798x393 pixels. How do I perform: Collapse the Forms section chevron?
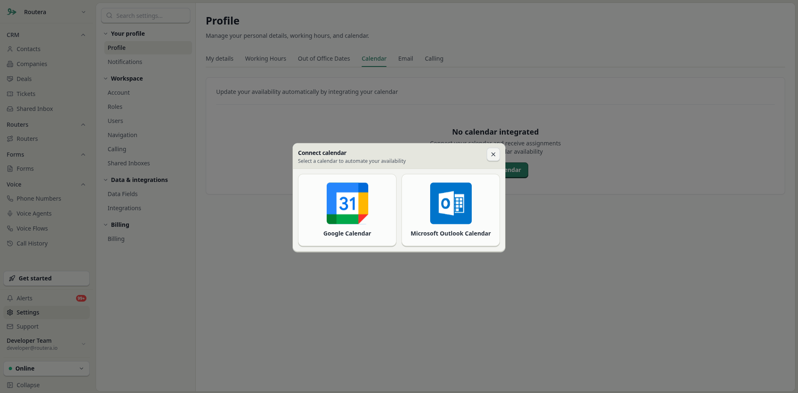[83, 155]
